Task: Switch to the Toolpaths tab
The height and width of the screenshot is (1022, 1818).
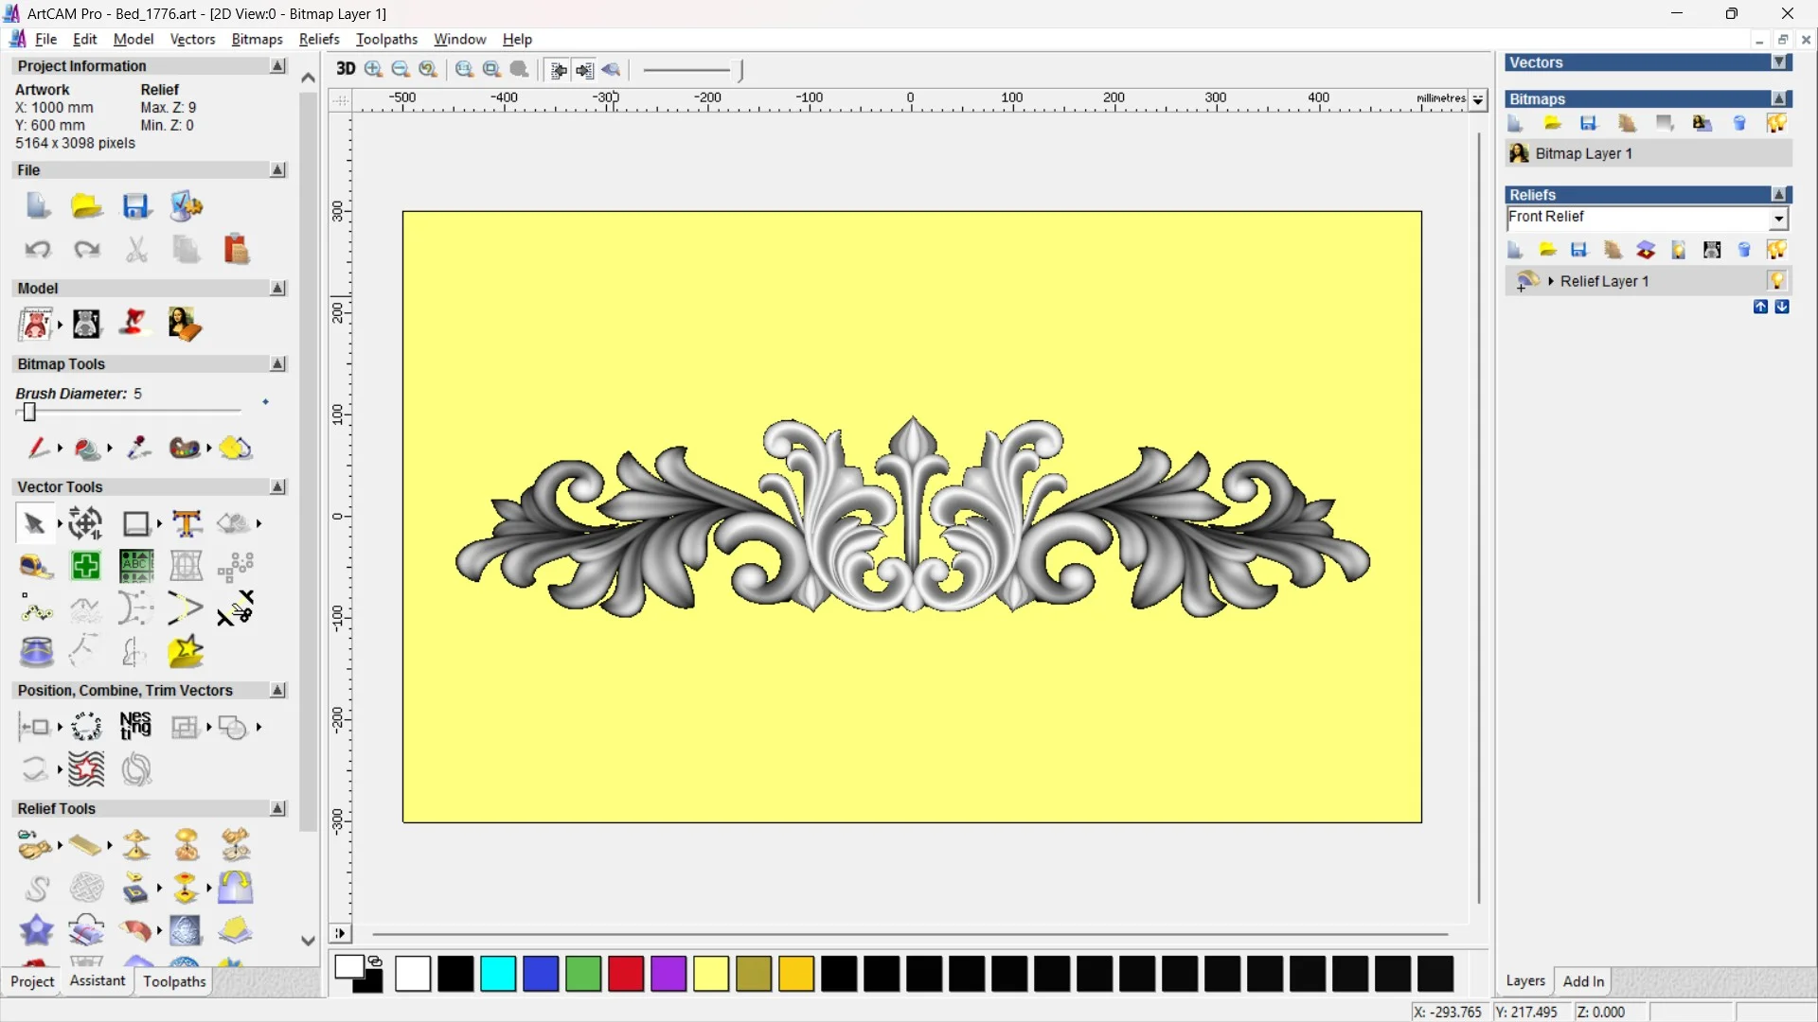Action: click(174, 981)
